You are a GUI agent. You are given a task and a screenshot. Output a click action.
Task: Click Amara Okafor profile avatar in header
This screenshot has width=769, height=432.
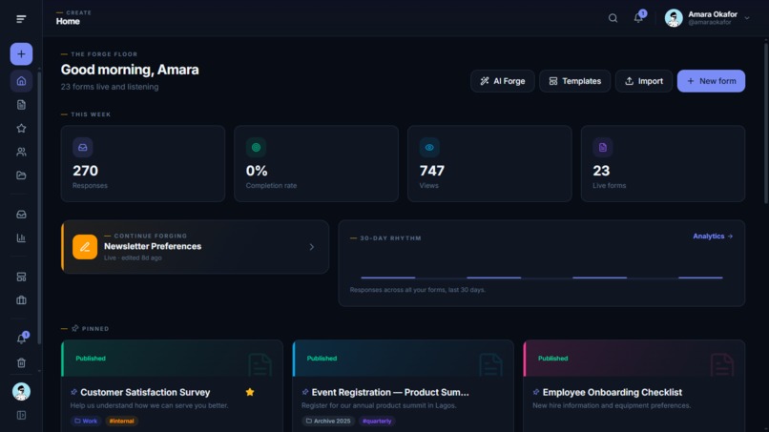tap(674, 18)
